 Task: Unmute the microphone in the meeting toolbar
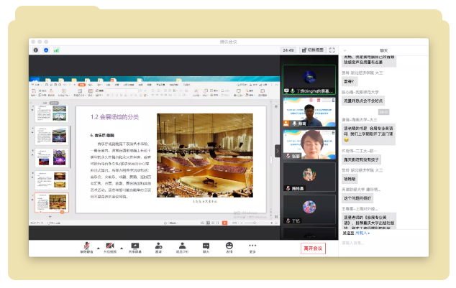pos(87,246)
